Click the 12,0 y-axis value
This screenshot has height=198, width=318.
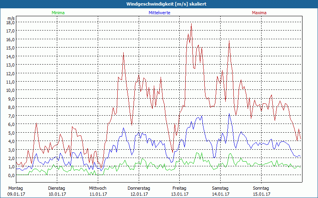click(11, 73)
